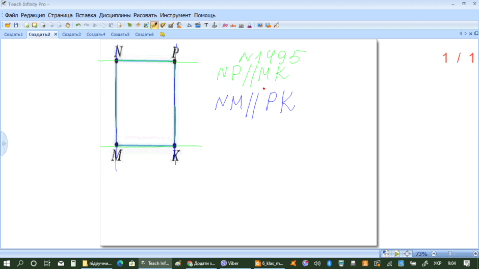Undo the last action
This screenshot has width=479, height=269.
coord(78,25)
